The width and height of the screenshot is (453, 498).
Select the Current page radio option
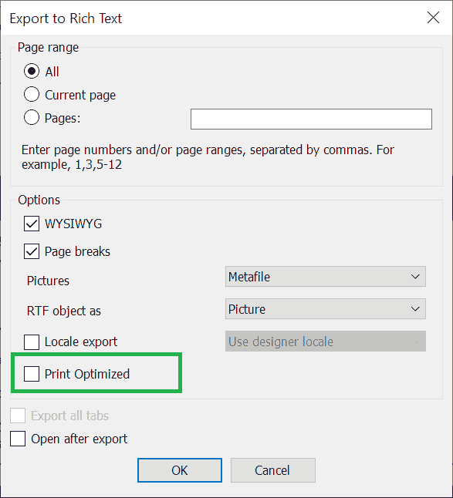tap(32, 95)
